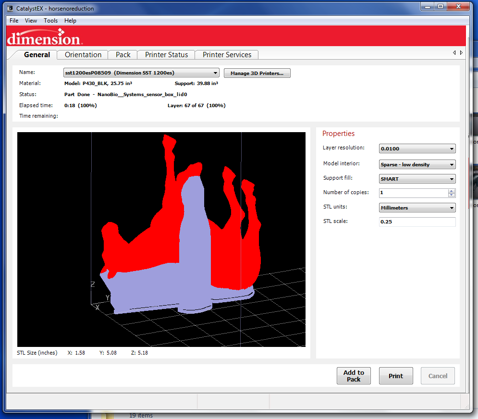
Task: Expand the STL units dropdown
Action: [x=417, y=208]
